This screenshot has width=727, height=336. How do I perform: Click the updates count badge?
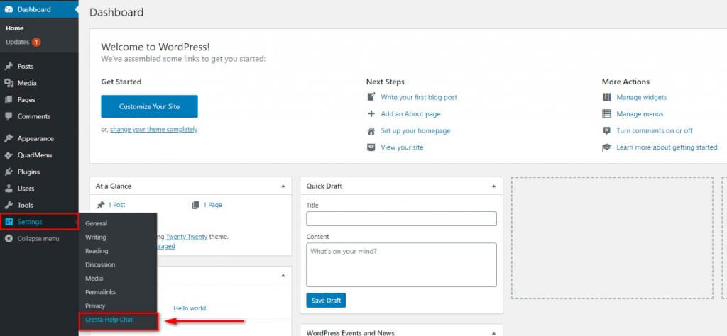tap(36, 42)
